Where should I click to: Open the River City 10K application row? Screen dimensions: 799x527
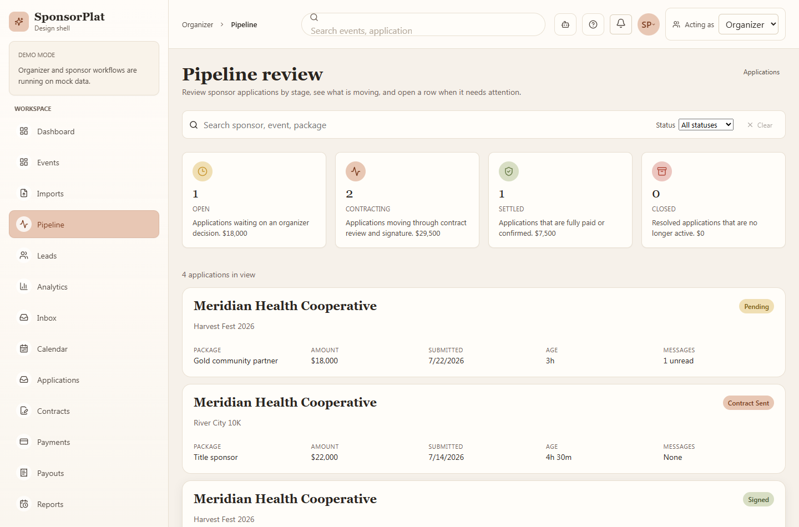pyautogui.click(x=484, y=429)
